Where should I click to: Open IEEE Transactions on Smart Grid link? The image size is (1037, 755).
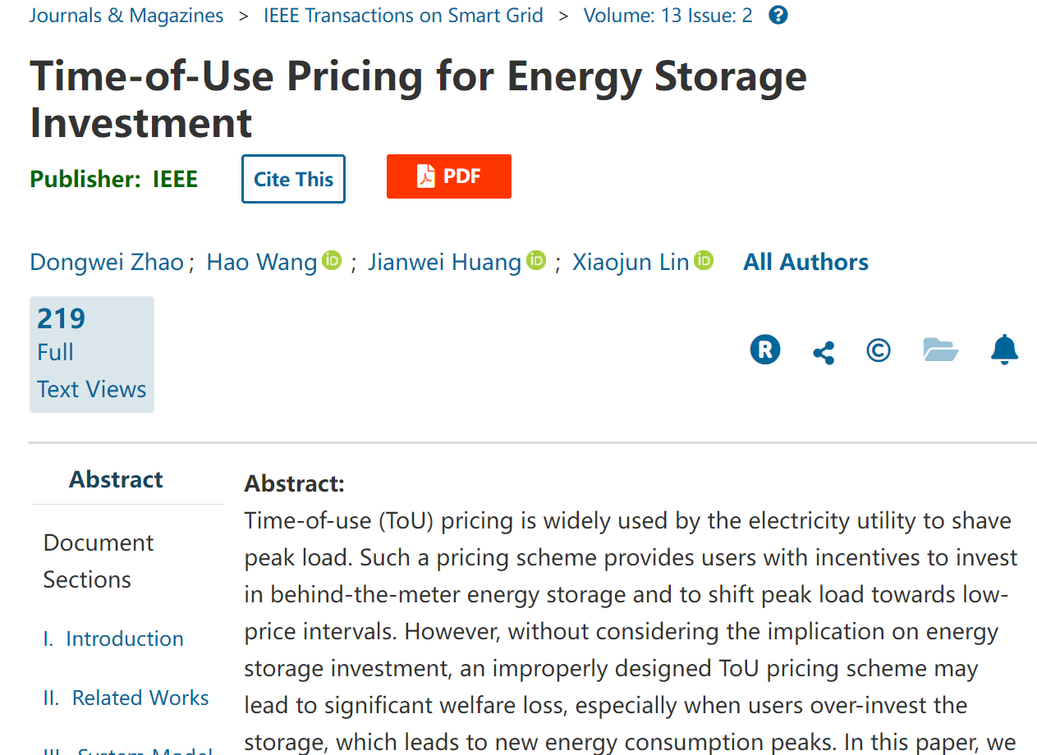coord(403,16)
